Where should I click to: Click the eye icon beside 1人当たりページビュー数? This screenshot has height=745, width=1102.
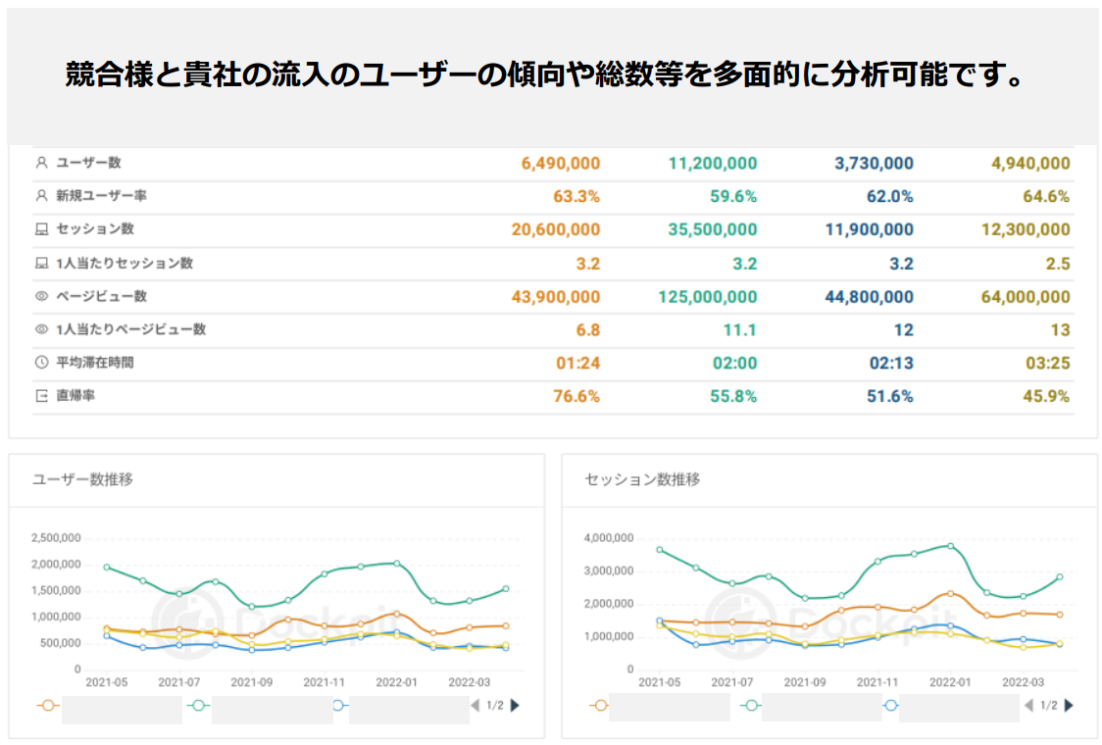(41, 329)
